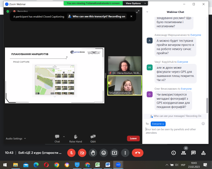
Task: Show hidden system tray icons
Action: (167, 165)
